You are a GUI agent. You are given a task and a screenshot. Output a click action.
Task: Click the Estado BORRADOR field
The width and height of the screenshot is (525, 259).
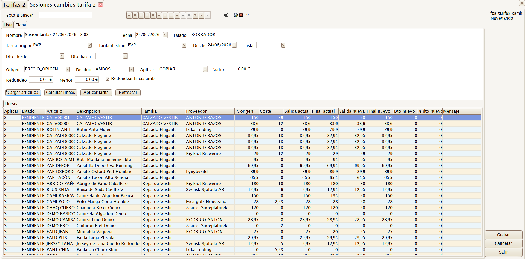pos(207,35)
